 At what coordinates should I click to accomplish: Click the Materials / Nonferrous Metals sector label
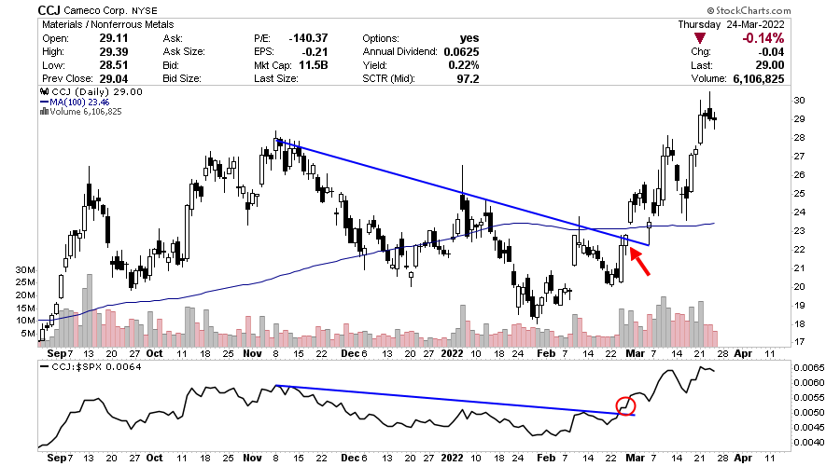[107, 24]
